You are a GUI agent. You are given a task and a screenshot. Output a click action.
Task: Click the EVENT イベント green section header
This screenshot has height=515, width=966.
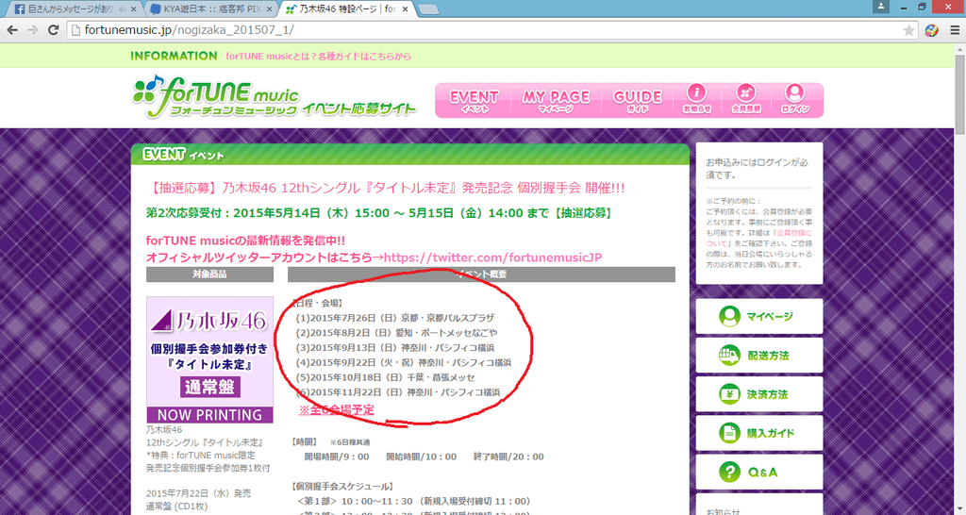coord(409,154)
